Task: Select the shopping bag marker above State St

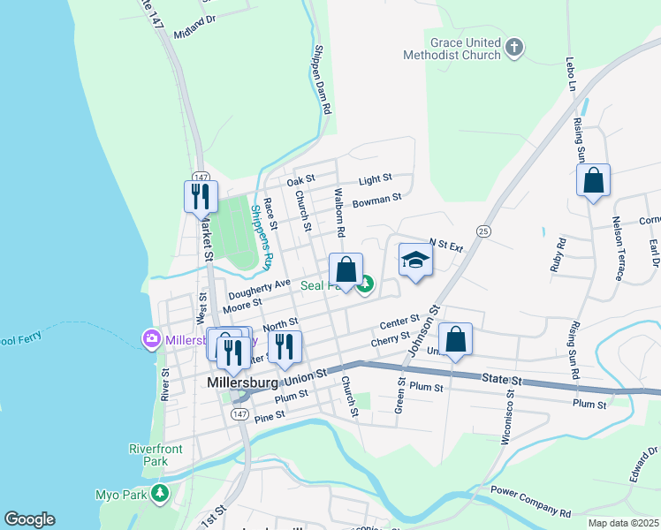Action: (455, 342)
